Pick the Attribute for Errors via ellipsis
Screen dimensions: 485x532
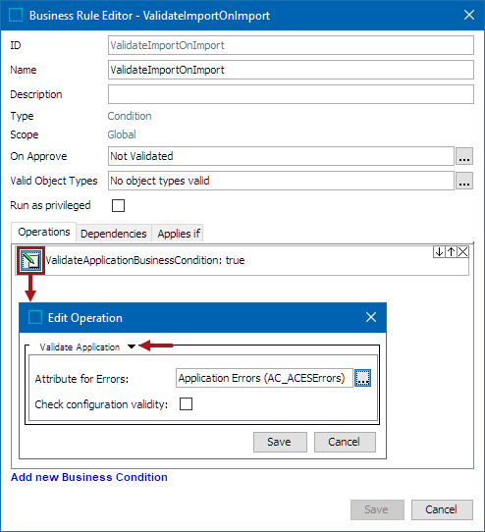click(362, 378)
